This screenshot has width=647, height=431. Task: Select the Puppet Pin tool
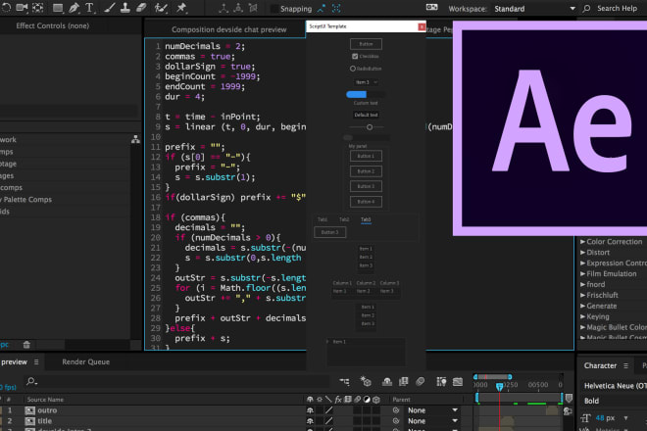click(x=181, y=8)
